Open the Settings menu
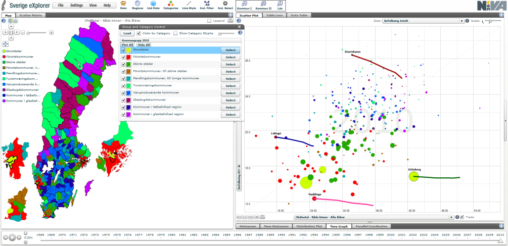508x246 pixels. click(x=76, y=6)
